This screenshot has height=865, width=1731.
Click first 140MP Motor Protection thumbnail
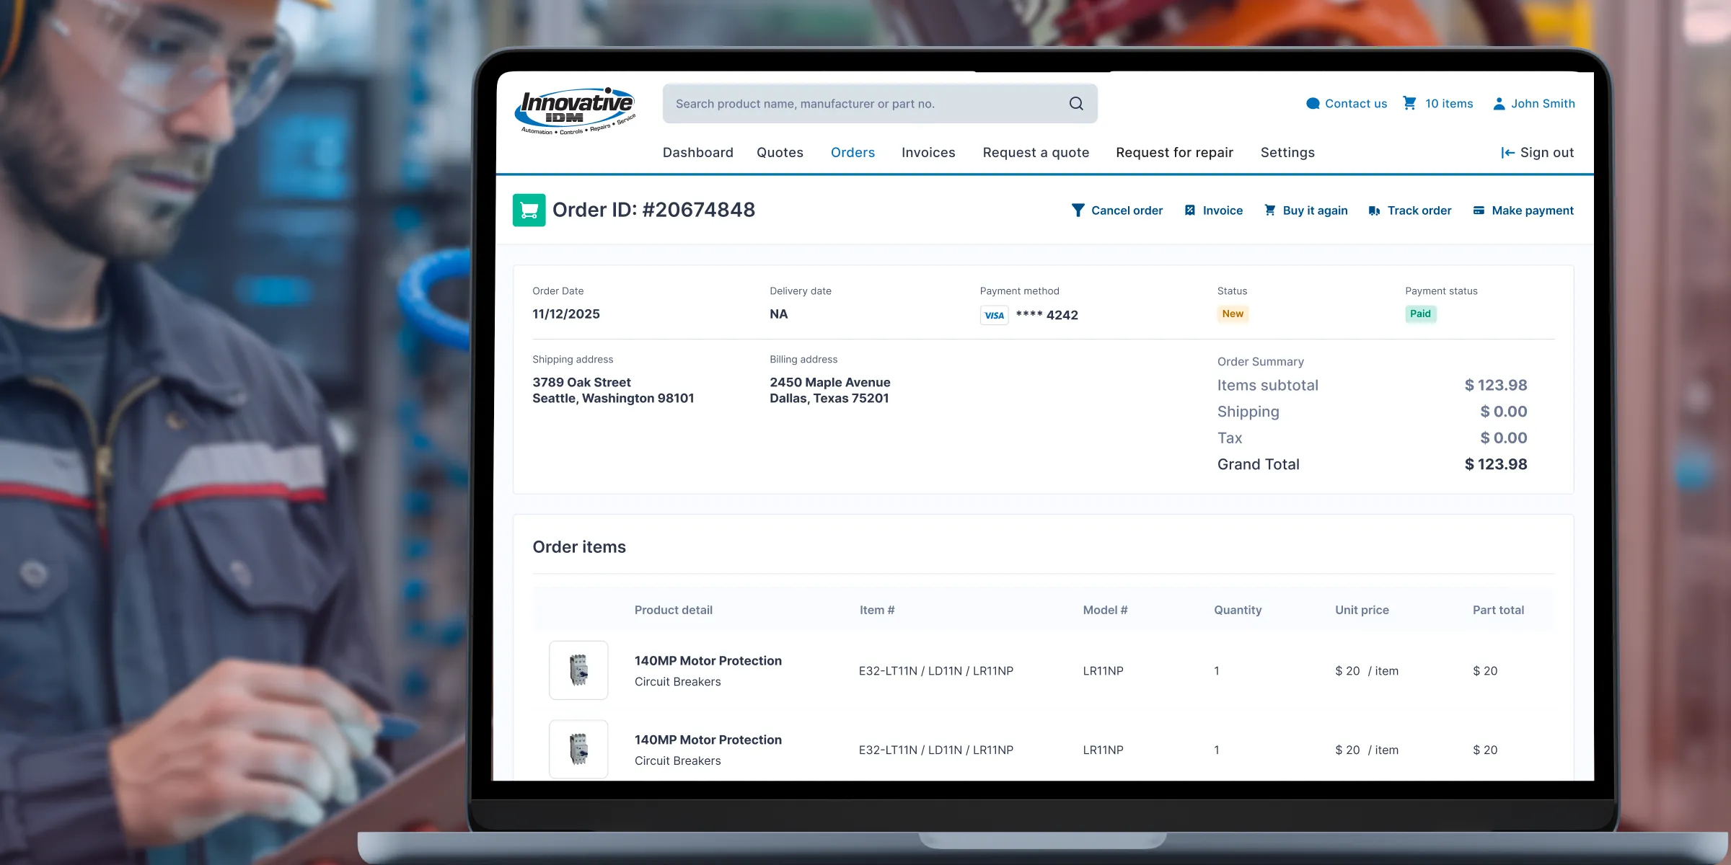pyautogui.click(x=578, y=670)
